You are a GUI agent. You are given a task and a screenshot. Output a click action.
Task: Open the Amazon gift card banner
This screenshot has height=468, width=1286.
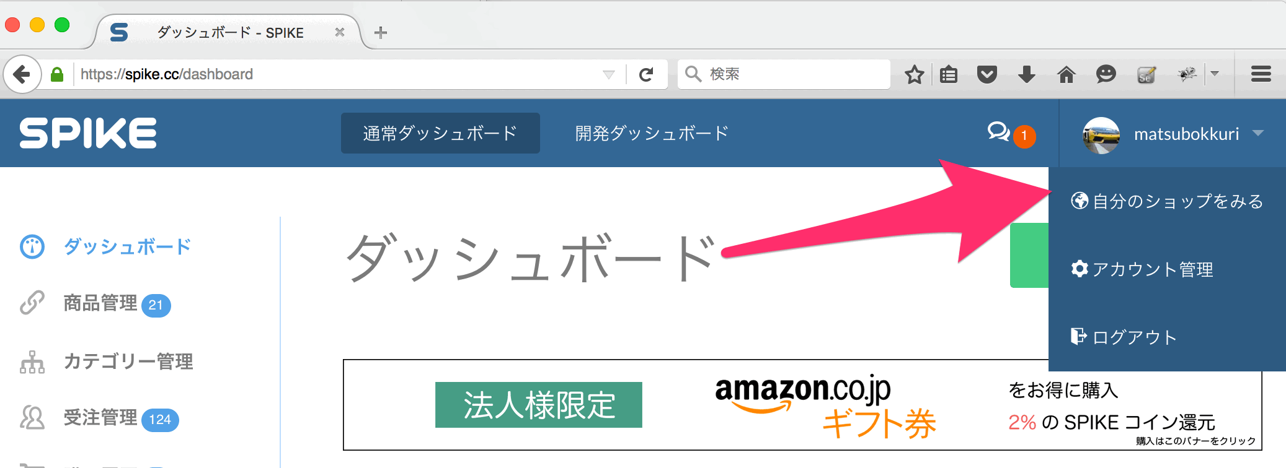pos(802,405)
